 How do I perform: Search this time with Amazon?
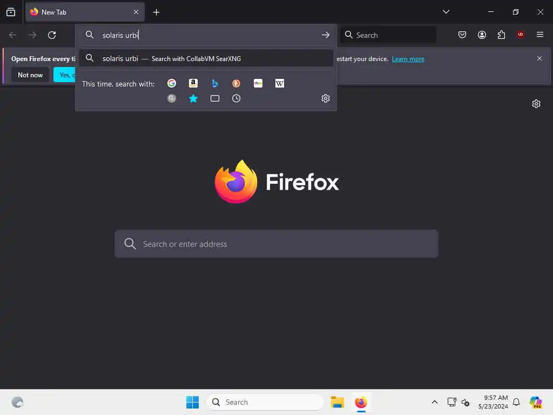[x=193, y=83]
